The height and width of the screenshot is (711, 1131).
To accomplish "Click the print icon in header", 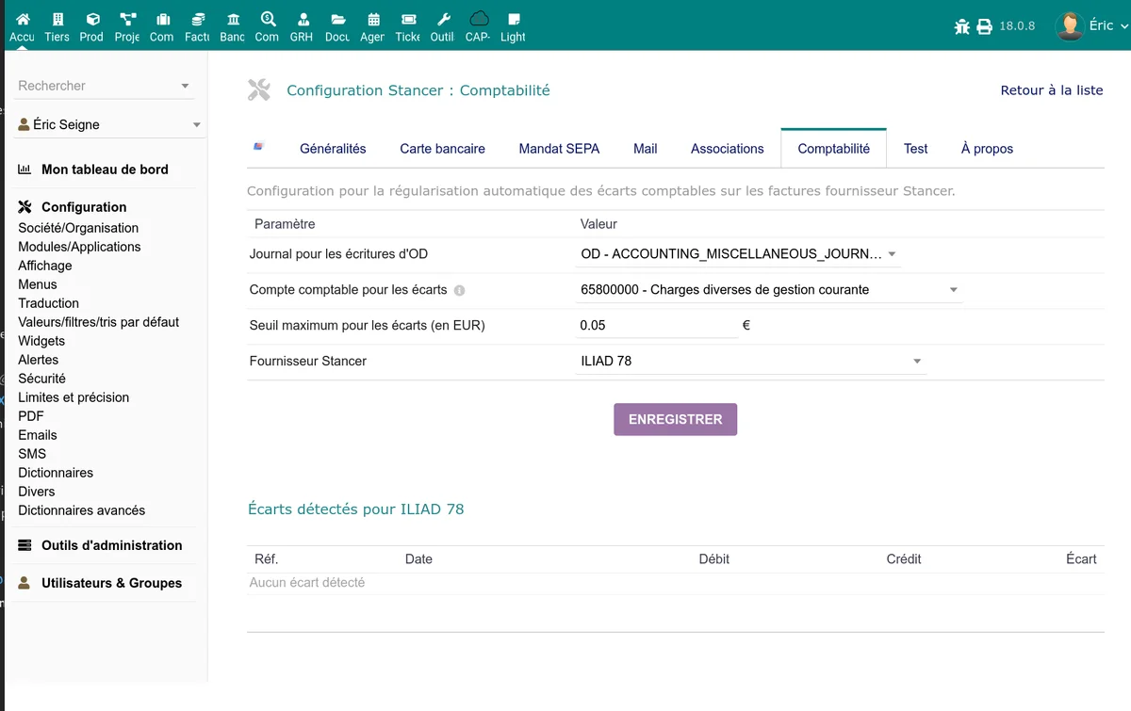I will [984, 26].
